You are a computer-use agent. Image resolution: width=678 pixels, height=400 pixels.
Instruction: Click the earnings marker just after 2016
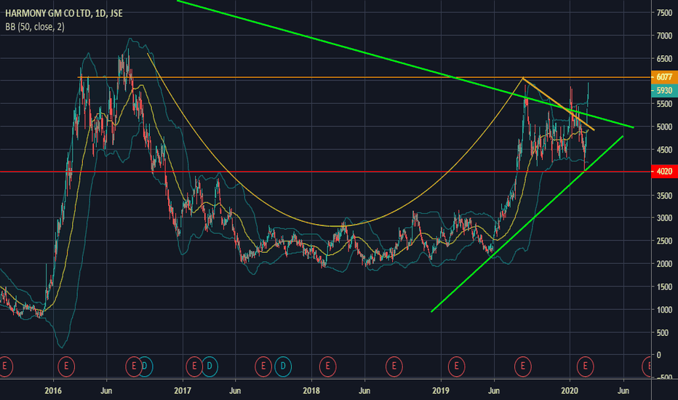point(66,367)
